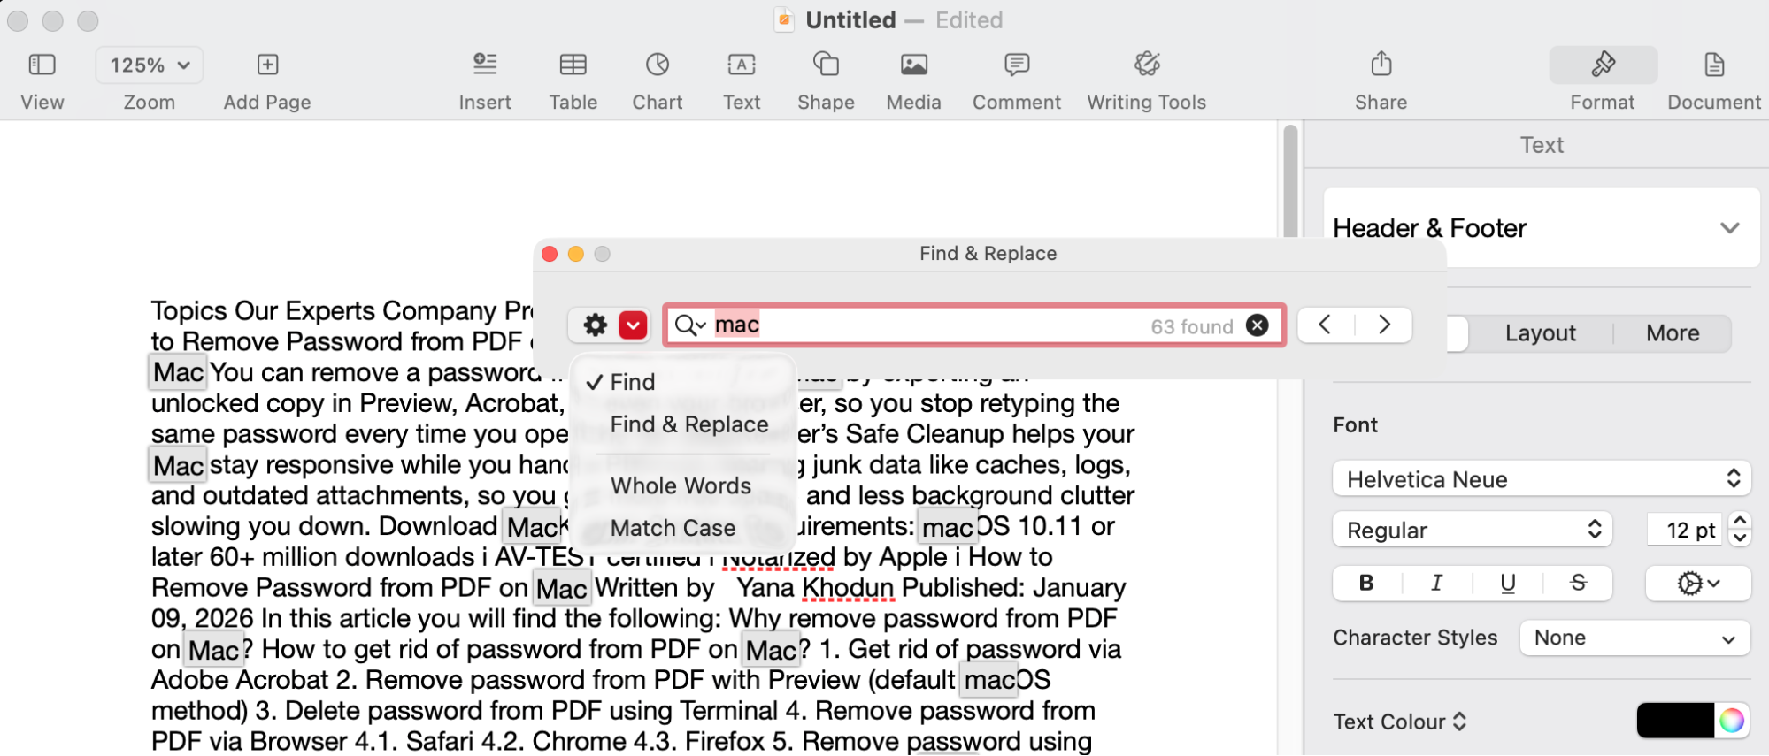The height and width of the screenshot is (756, 1769).
Task: Click the red dropdown arrow beside gear
Action: click(x=633, y=325)
